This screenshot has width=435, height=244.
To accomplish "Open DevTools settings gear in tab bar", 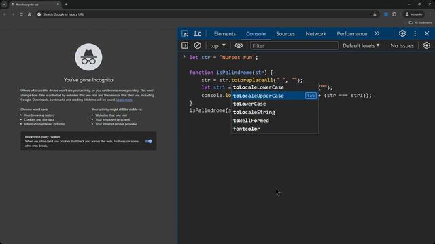I will [x=402, y=33].
